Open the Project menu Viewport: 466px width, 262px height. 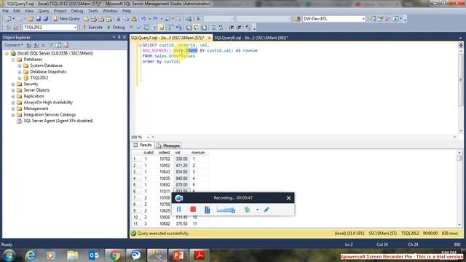pyautogui.click(x=60, y=11)
